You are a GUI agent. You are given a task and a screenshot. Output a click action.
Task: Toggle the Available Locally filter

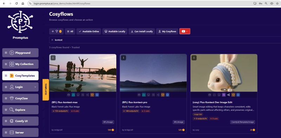pos(115,31)
